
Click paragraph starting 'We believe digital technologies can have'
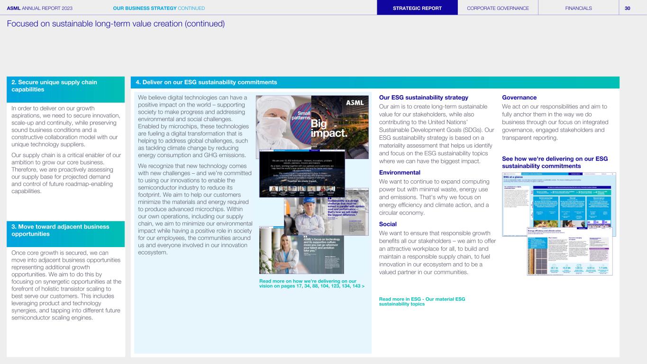point(193,126)
